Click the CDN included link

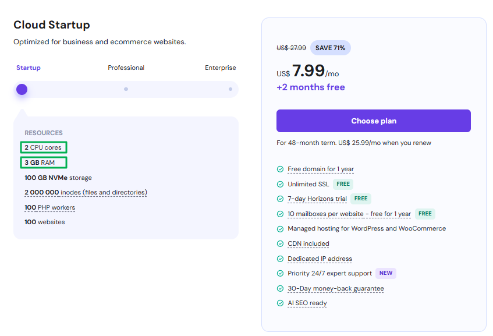pyautogui.click(x=308, y=243)
